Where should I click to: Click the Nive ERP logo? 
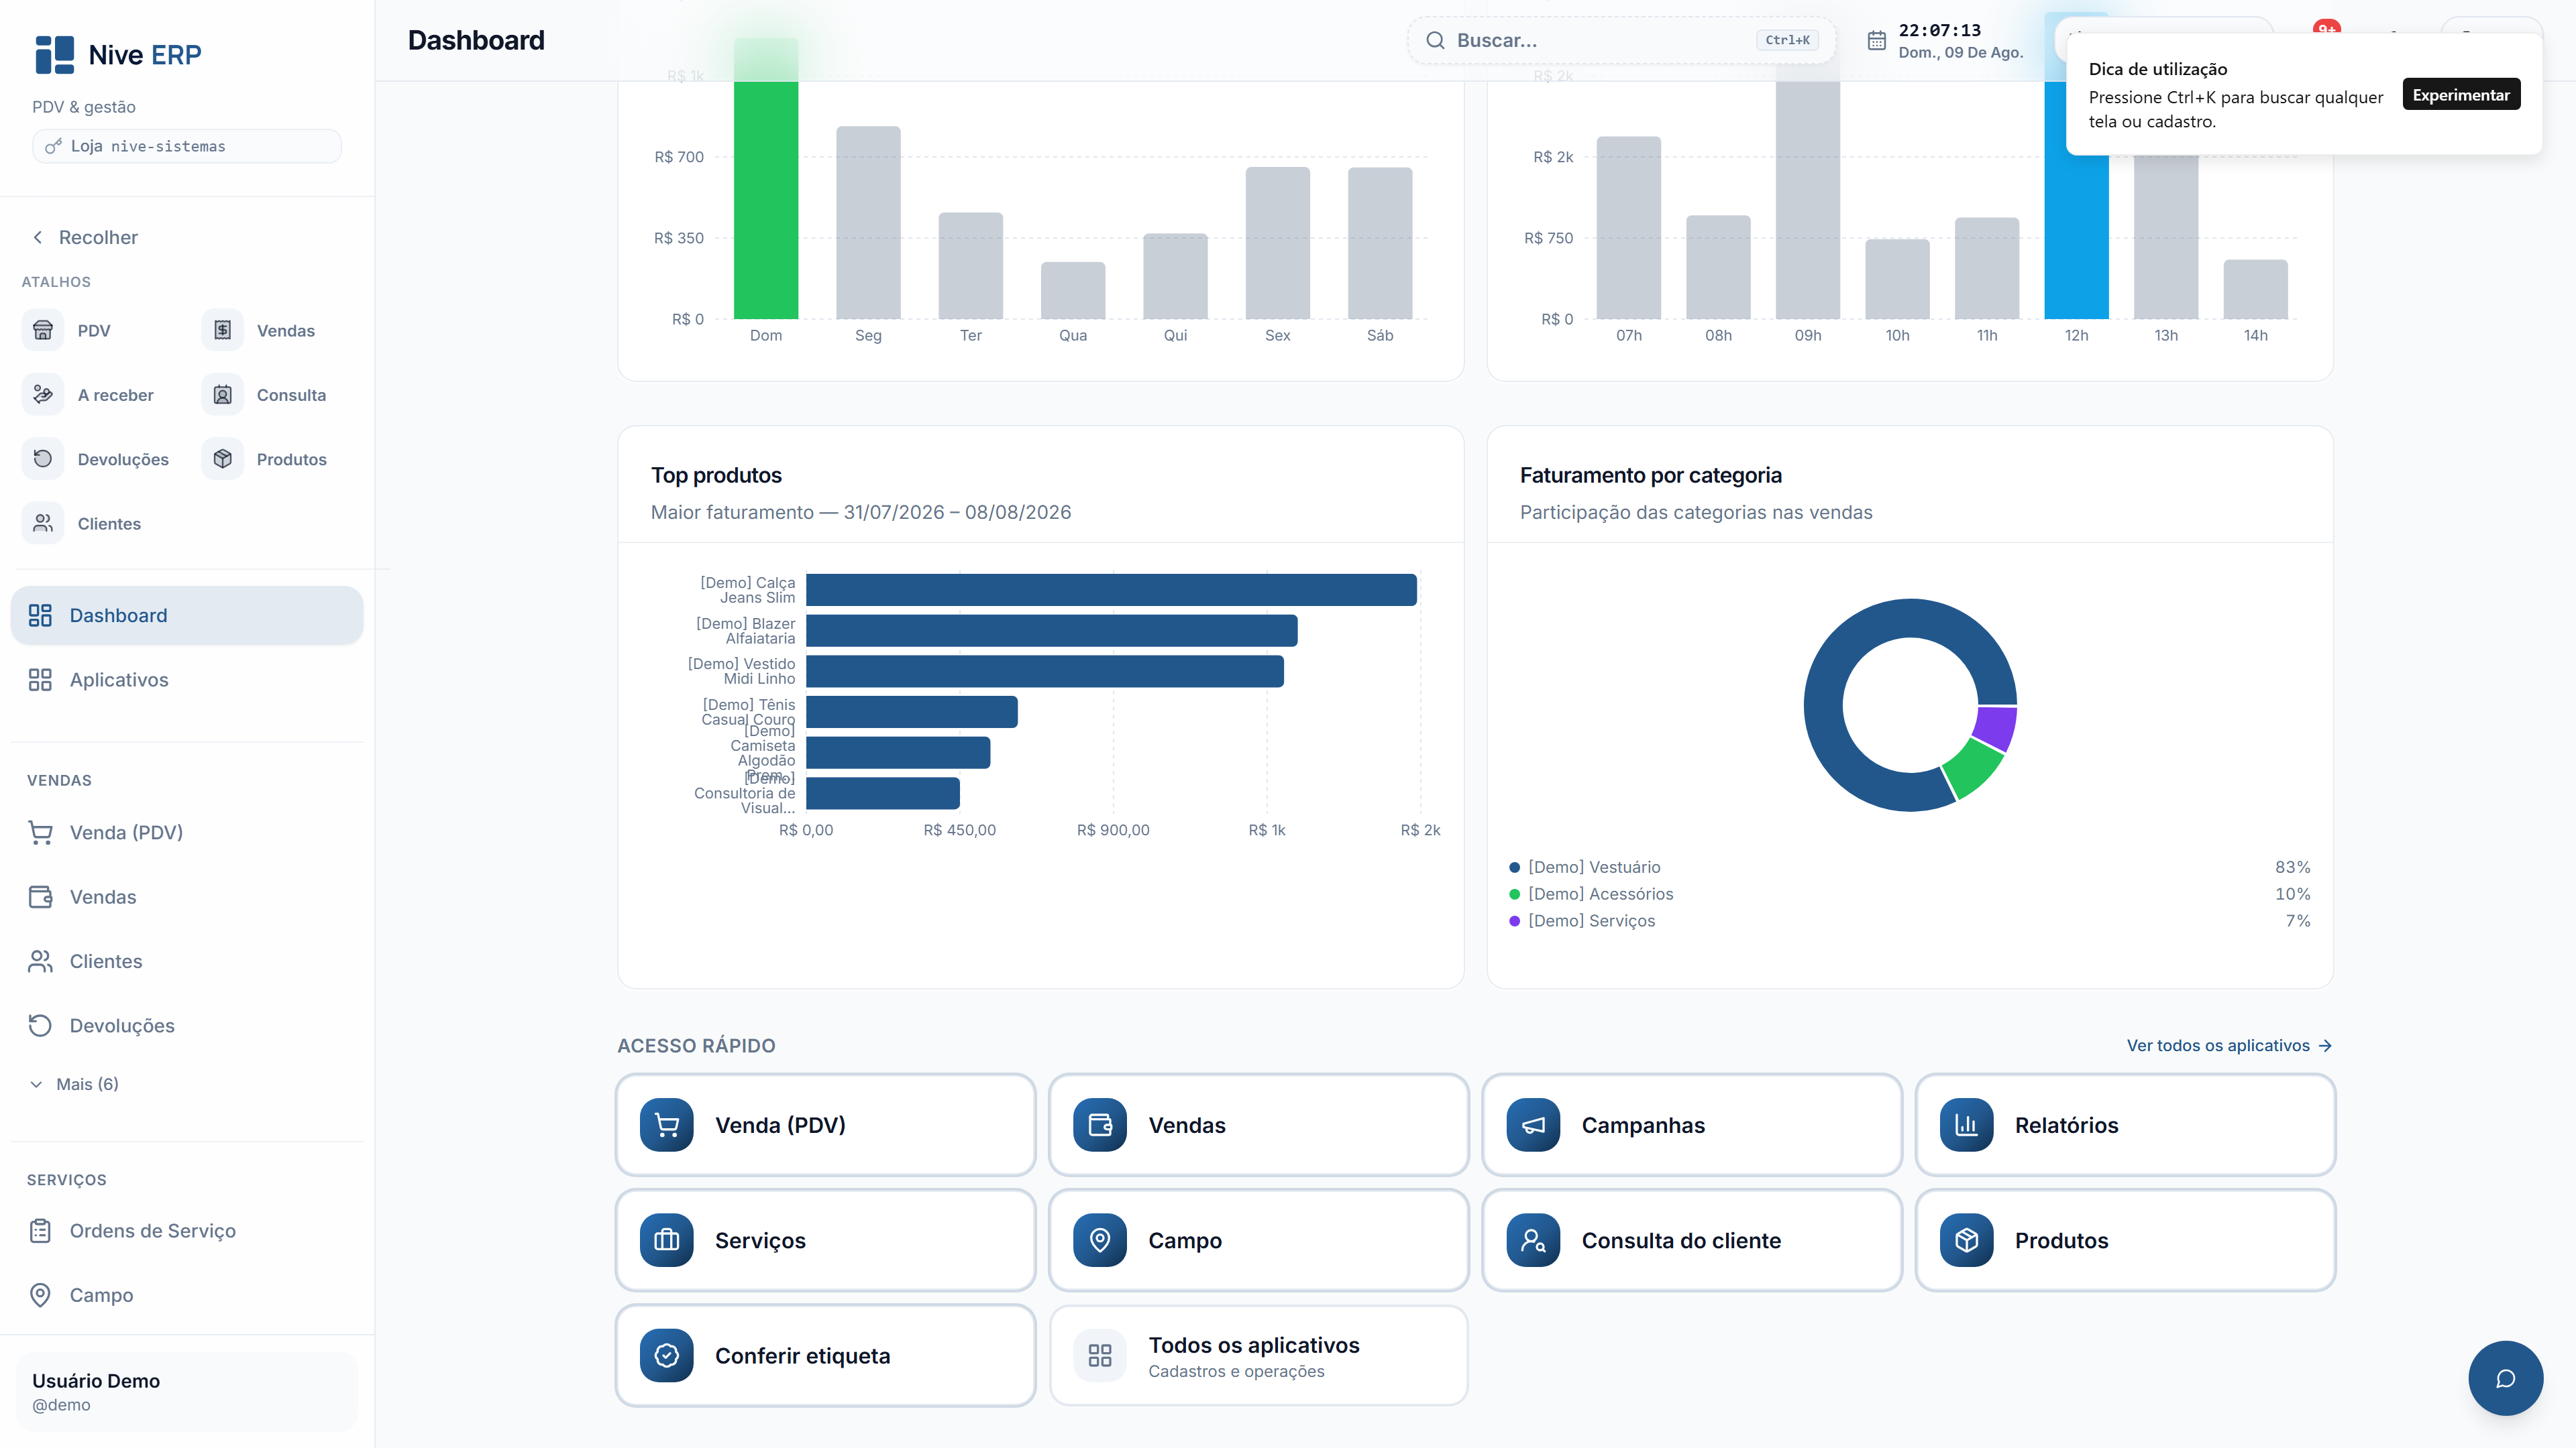coord(118,55)
